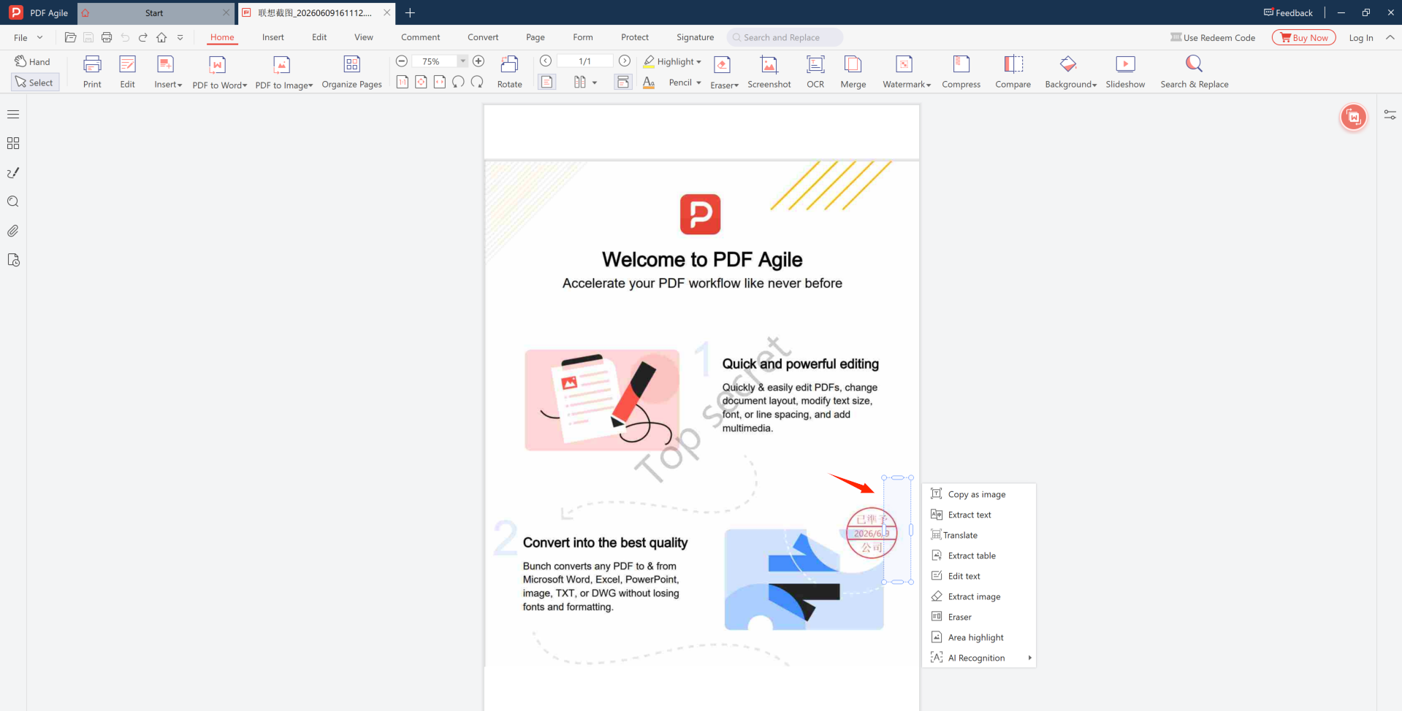Viewport: 1402px width, 711px height.
Task: Open the Merge tool
Action: [x=853, y=72]
